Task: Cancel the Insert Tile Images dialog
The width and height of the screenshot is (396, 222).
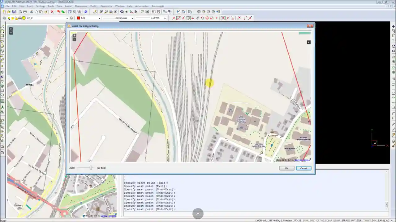Action: [303, 168]
